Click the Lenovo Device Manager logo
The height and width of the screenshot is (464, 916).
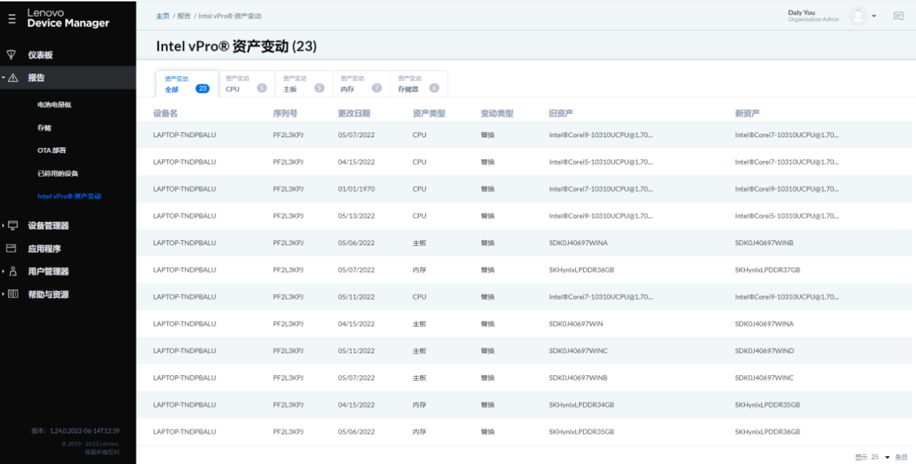(x=68, y=18)
